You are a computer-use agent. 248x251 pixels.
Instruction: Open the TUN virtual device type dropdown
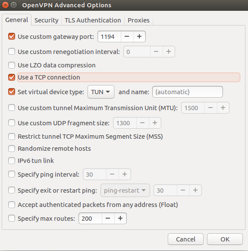(101, 92)
